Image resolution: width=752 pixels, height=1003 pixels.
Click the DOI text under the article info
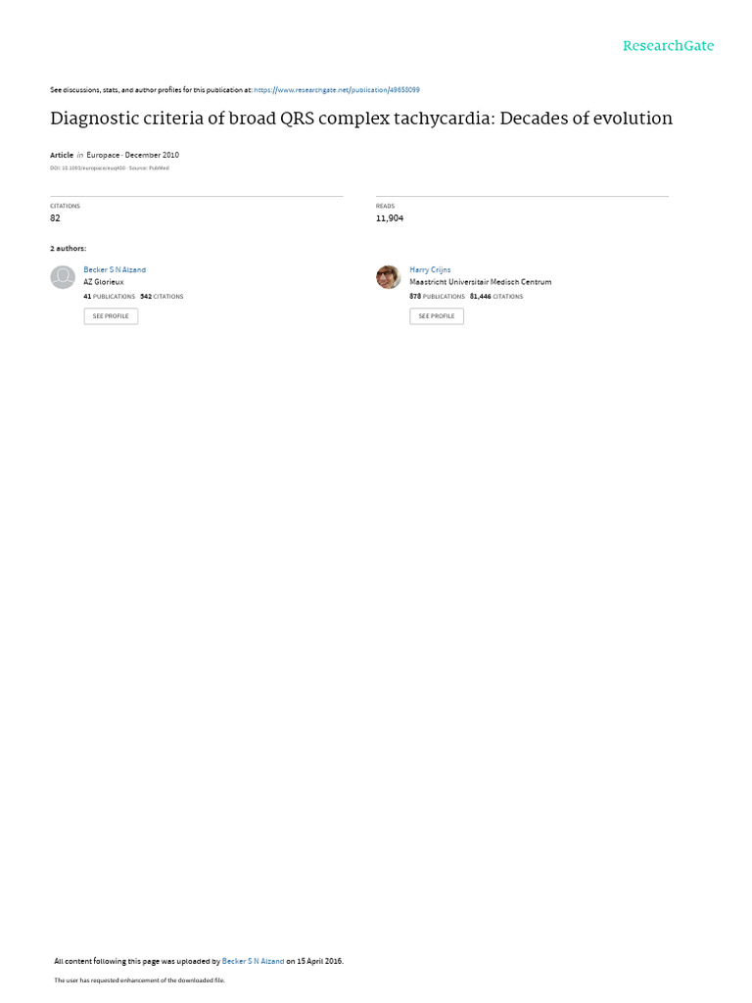point(87,168)
